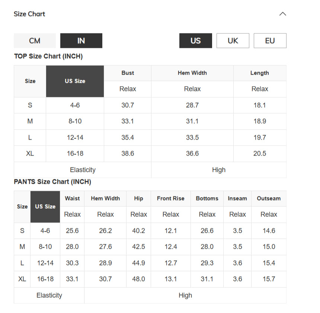
Task: Select XL row in top size chart
Action: point(150,154)
